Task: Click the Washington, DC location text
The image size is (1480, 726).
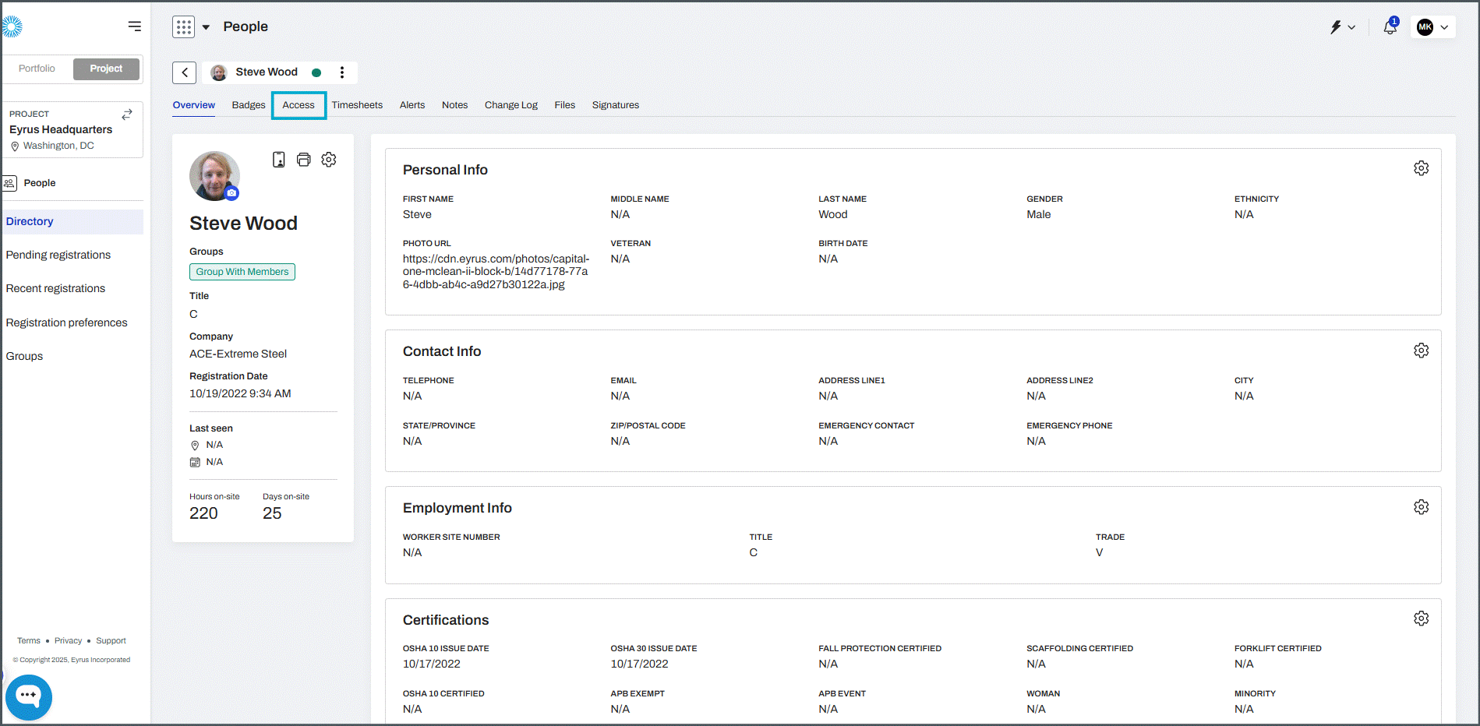Action: (58, 146)
